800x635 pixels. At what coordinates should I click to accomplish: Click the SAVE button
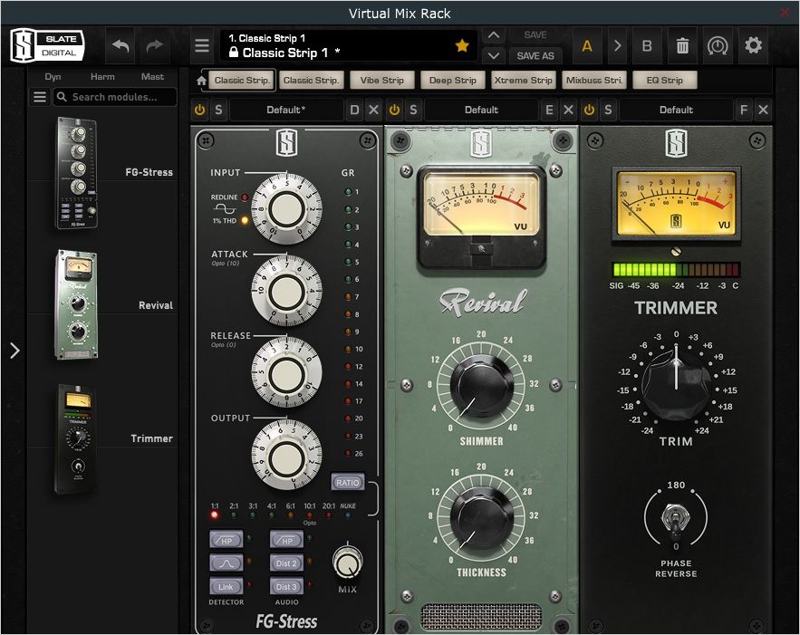tap(535, 35)
